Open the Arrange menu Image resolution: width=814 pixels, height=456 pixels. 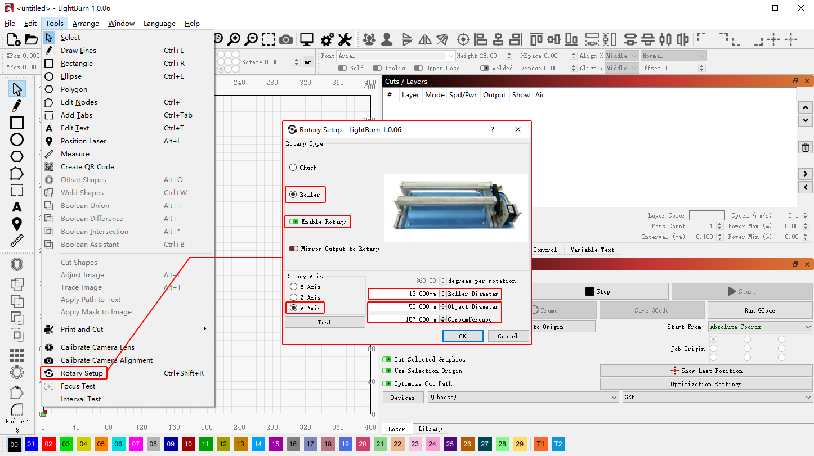[86, 24]
